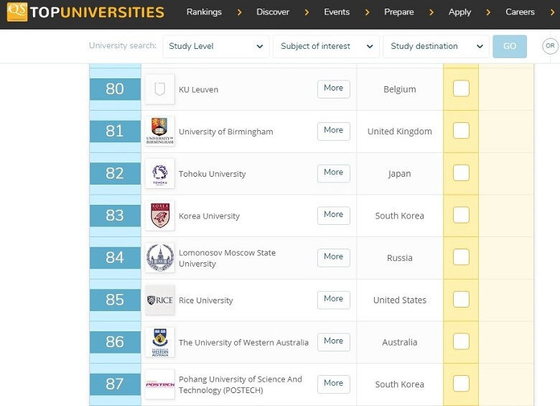The height and width of the screenshot is (406, 560).
Task: Open the Discover menu item
Action: [x=273, y=11]
